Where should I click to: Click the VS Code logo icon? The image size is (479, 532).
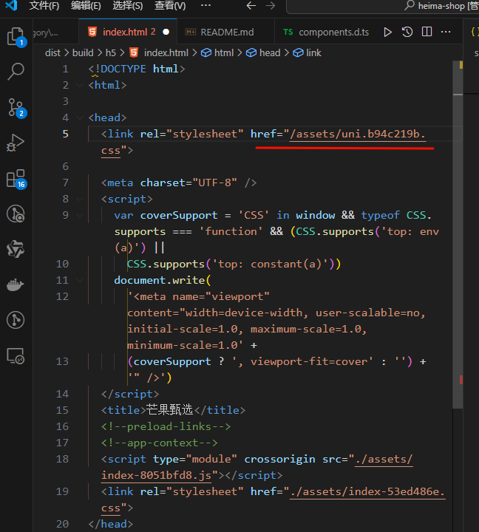coord(12,5)
